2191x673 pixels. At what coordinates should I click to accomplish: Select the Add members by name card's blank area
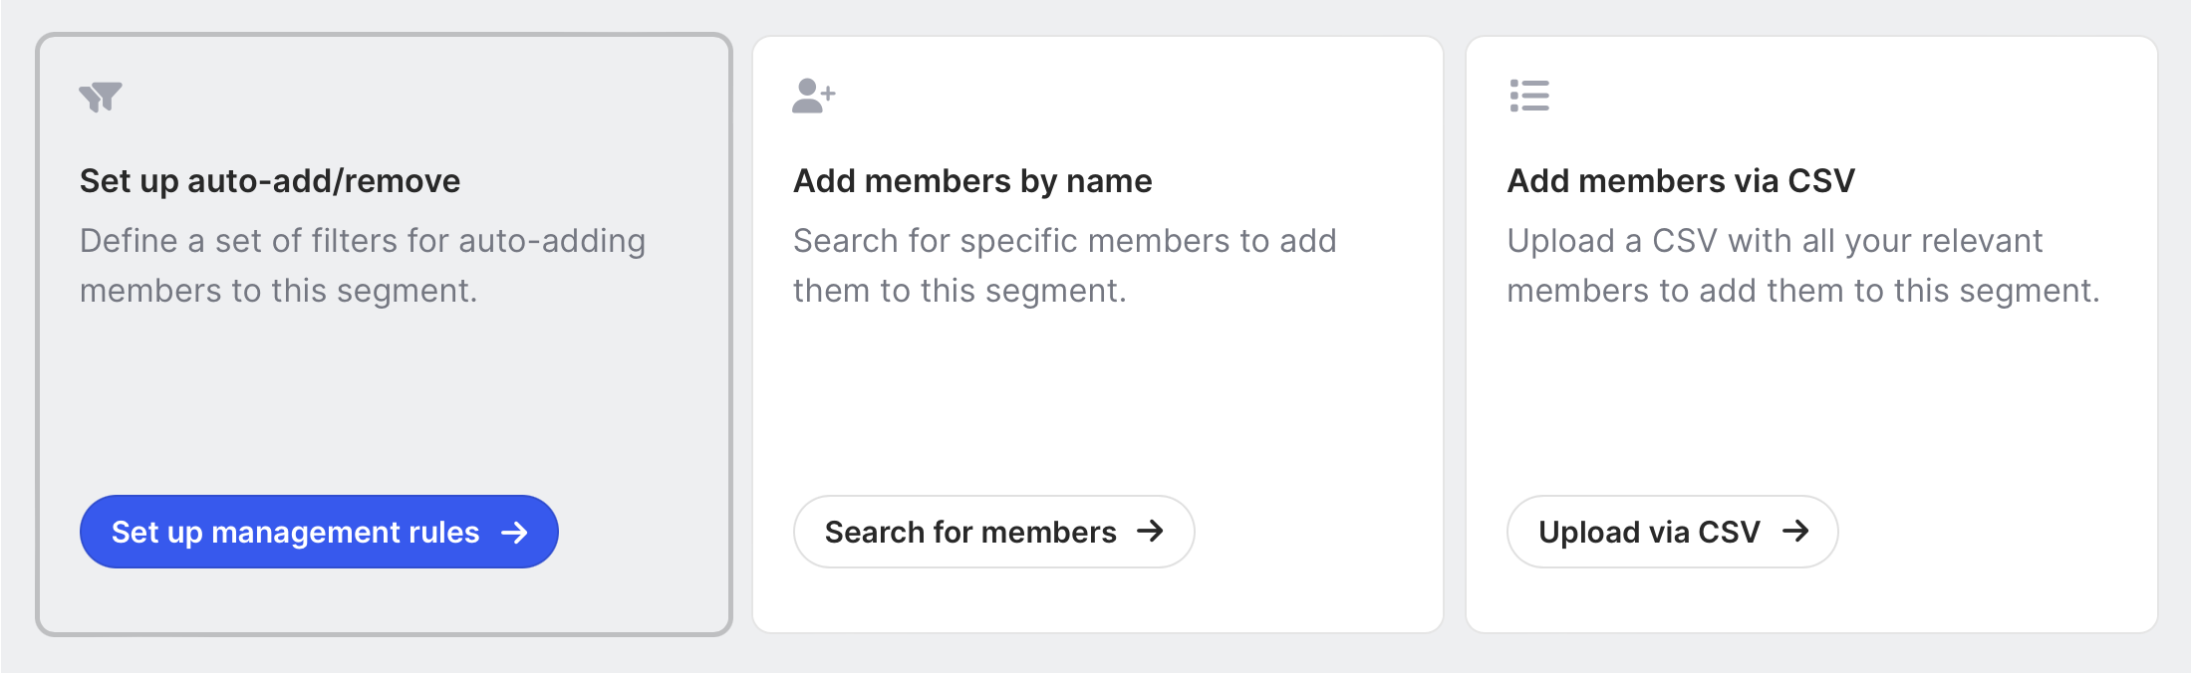point(1096,398)
